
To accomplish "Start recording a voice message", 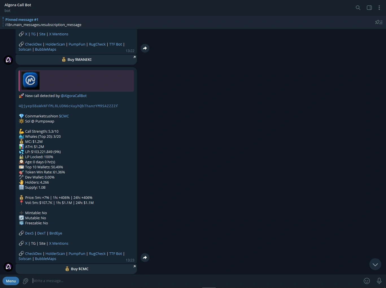I will coord(379,281).
